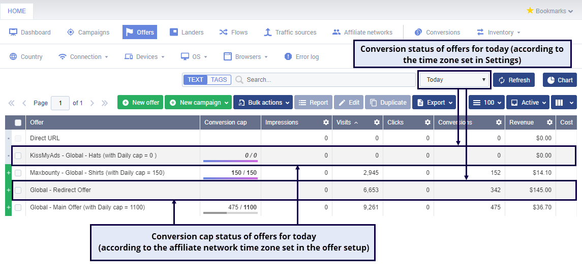
Task: Expand the Bookmarks dropdown chevron
Action: (x=570, y=12)
